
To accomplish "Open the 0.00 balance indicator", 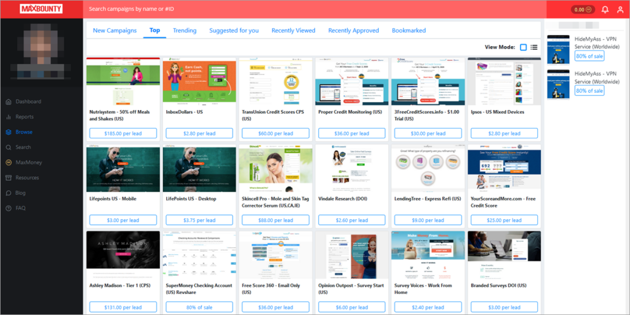I will (581, 9).
